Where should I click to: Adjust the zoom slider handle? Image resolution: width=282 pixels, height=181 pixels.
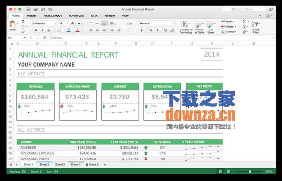pyautogui.click(x=250, y=172)
